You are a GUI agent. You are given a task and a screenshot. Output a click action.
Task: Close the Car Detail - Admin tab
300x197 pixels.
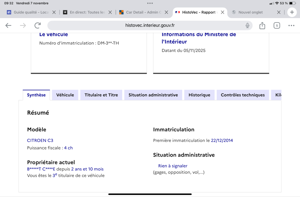pyautogui.click(x=166, y=12)
